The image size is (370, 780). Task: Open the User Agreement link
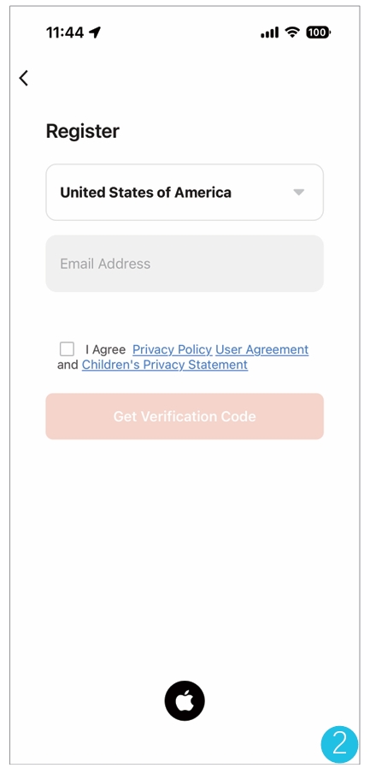(x=262, y=349)
